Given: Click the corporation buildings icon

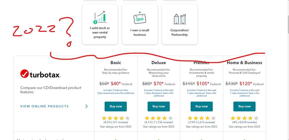Looking at the screenshot, I should coord(180,19).
